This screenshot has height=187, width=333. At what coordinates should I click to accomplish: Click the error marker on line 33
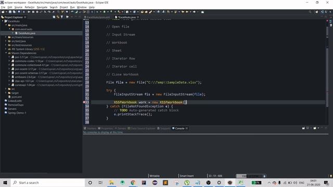pyautogui.click(x=84, y=102)
